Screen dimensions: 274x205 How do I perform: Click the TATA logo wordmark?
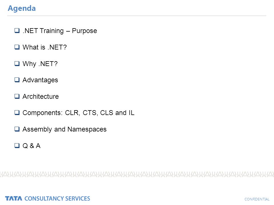click(x=14, y=198)
